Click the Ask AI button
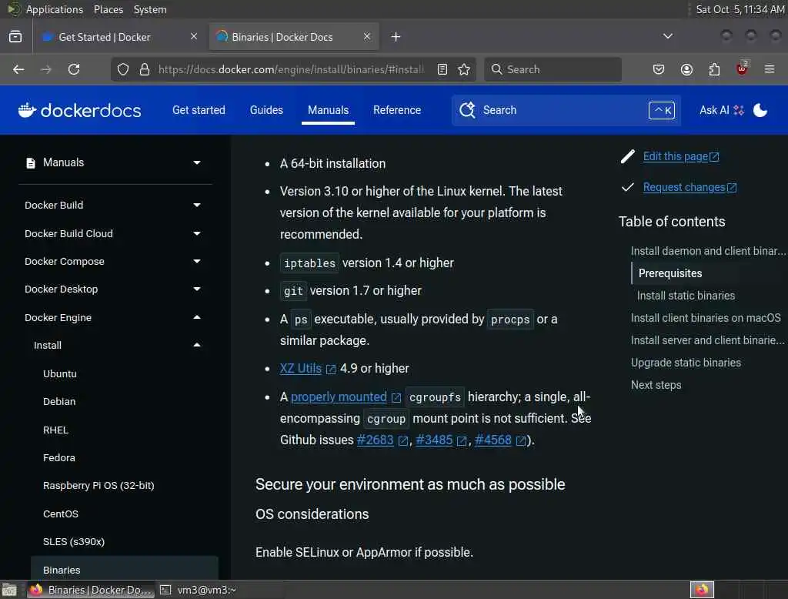 [x=721, y=110]
